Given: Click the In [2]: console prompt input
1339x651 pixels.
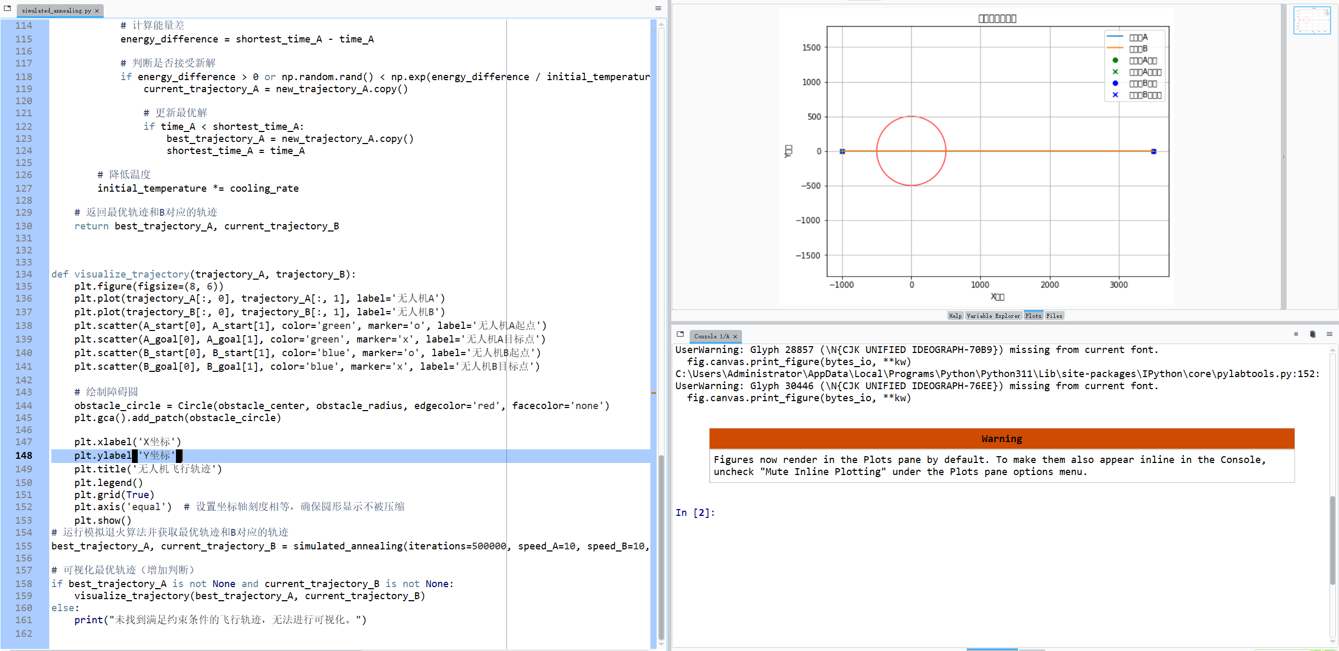Looking at the screenshot, I should [695, 513].
